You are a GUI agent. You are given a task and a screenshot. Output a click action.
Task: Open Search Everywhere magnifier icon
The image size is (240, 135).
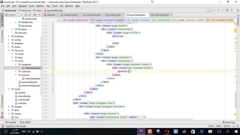click(238, 10)
